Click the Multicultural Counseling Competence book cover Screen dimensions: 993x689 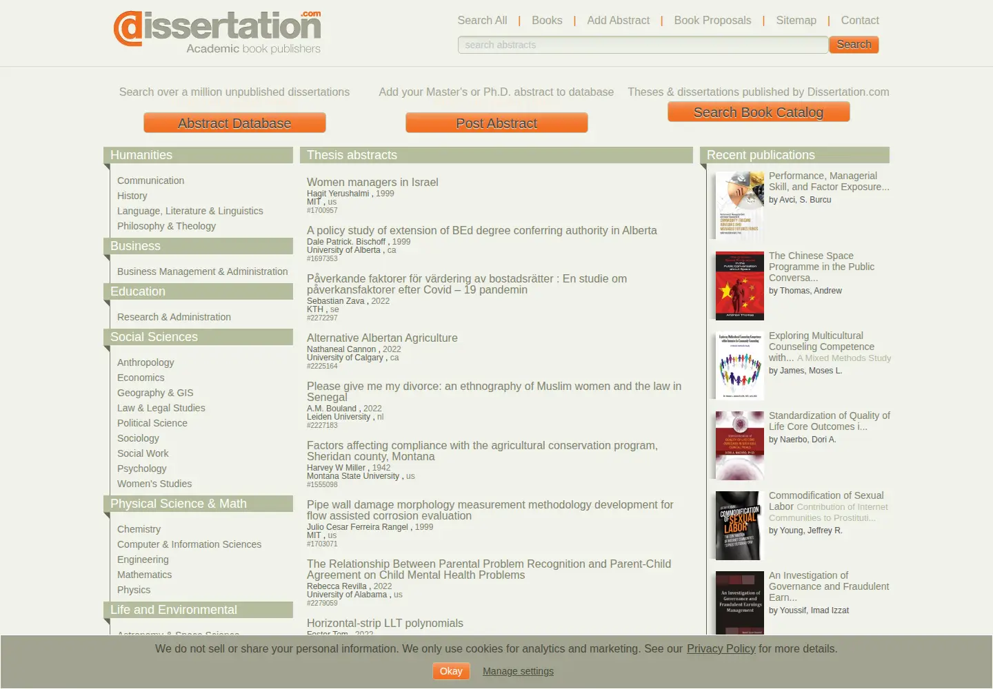[x=740, y=366]
